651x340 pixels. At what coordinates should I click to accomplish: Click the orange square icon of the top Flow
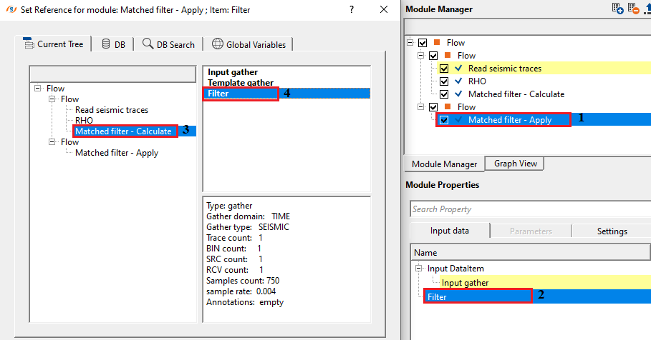437,43
